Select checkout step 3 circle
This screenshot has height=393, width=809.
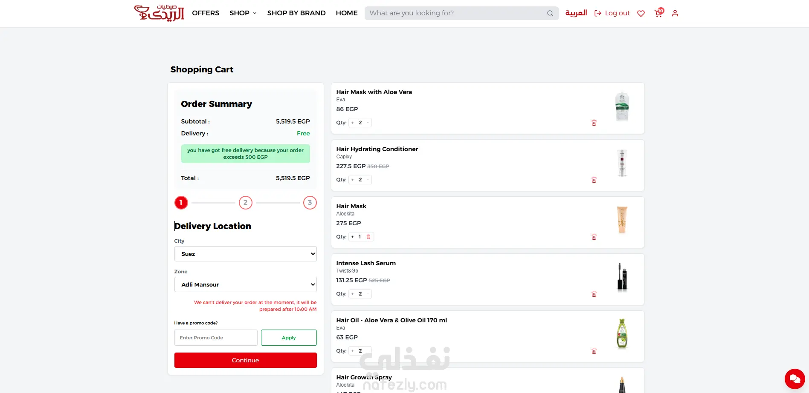click(310, 203)
